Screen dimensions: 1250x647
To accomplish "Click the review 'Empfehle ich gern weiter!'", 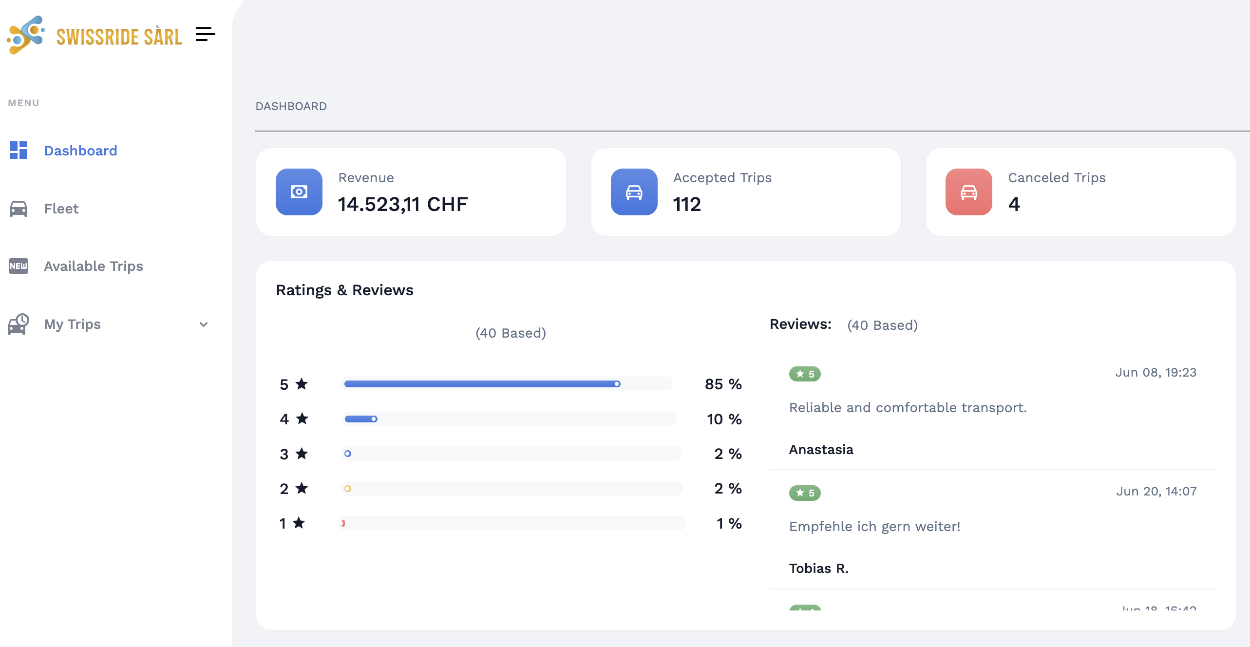I will pos(875,526).
